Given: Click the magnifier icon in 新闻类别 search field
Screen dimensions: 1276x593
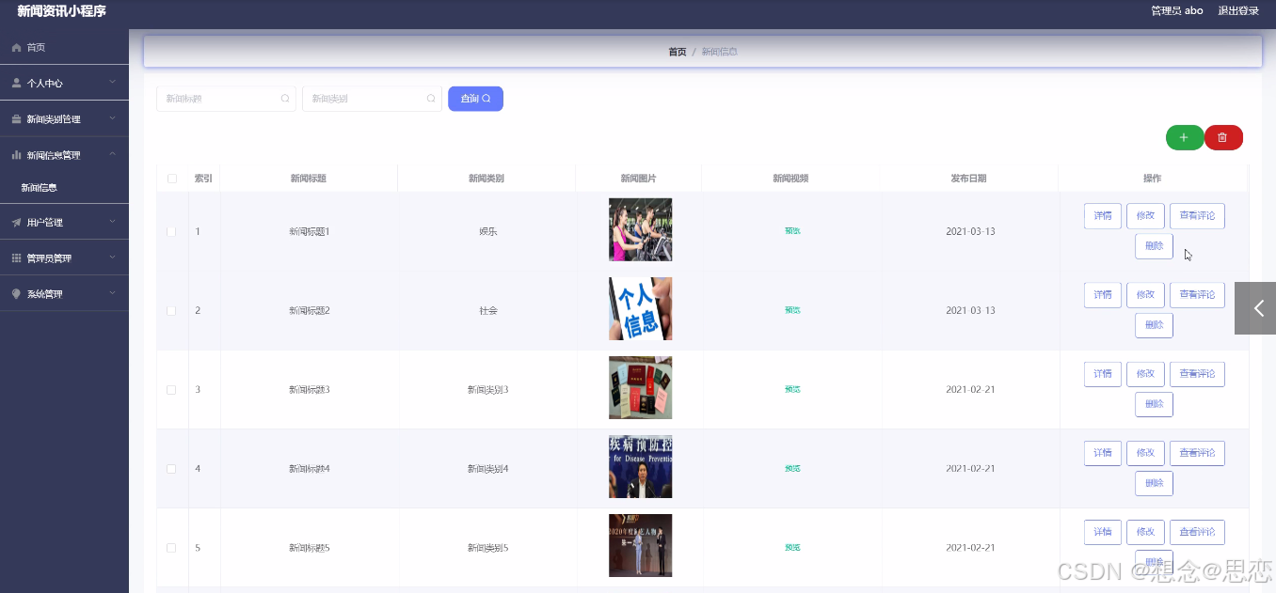Looking at the screenshot, I should [431, 99].
